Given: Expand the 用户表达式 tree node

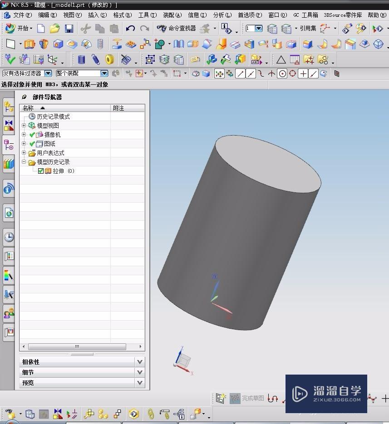Looking at the screenshot, I should pos(24,153).
